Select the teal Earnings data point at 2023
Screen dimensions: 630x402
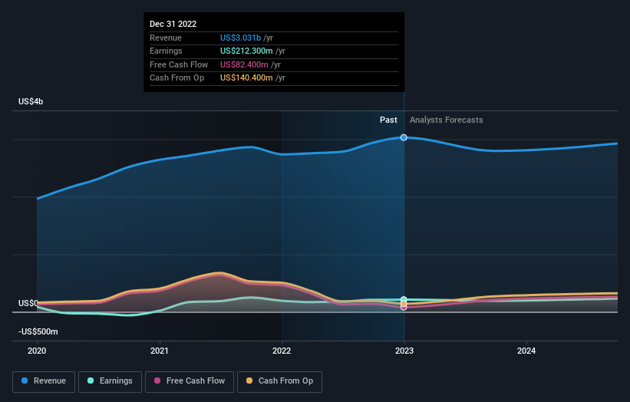click(404, 300)
